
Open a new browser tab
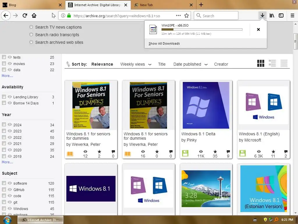point(201,5)
